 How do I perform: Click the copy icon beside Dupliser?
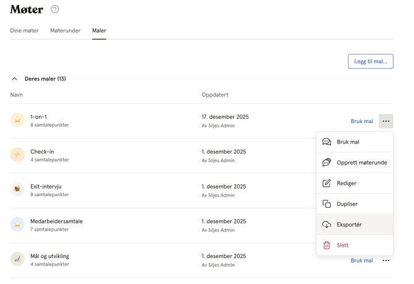pos(327,204)
